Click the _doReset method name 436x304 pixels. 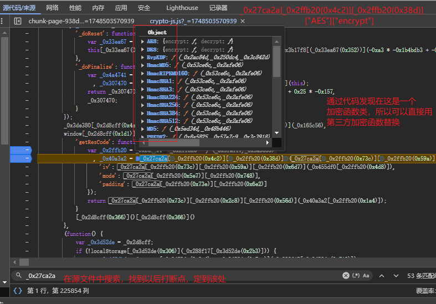click(x=91, y=33)
